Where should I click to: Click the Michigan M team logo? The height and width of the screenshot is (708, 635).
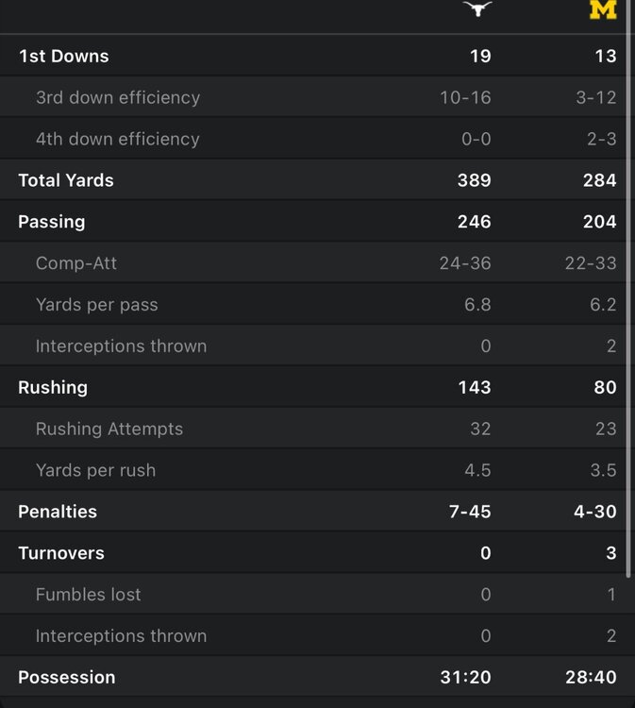point(603,9)
